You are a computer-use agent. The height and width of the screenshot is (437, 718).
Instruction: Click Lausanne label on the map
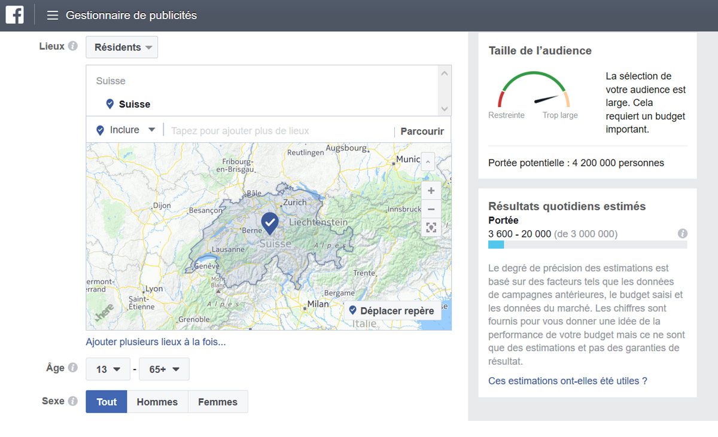(x=228, y=249)
